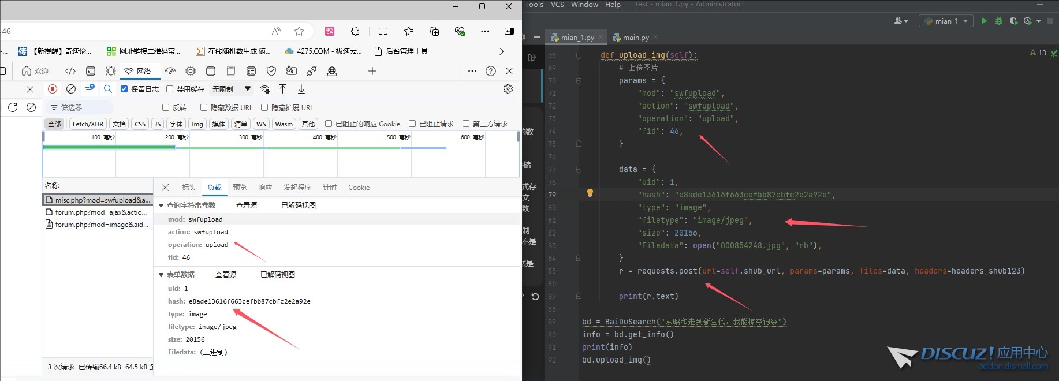The image size is (1059, 381).
Task: Toggle the network filter funnel icon
Action: tap(90, 89)
